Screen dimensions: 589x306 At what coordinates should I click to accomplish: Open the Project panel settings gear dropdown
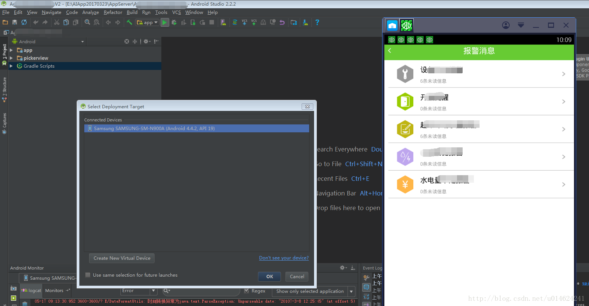point(147,41)
